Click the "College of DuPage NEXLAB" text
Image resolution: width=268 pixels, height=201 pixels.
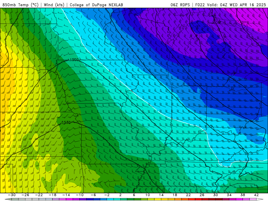pyautogui.click(x=96, y=5)
